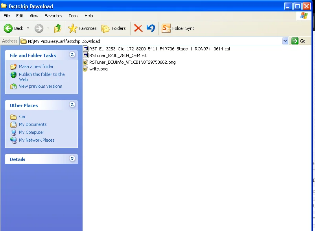The height and width of the screenshot is (231, 315).
Task: Open the Favorites menu
Action: (53, 16)
